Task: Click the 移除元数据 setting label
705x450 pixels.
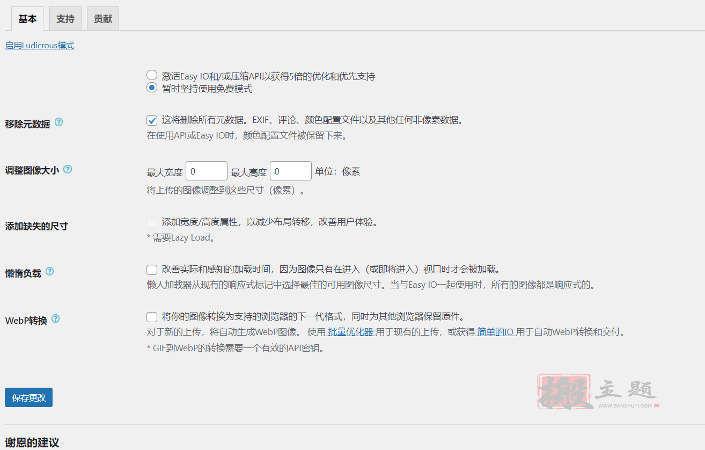Action: (27, 124)
